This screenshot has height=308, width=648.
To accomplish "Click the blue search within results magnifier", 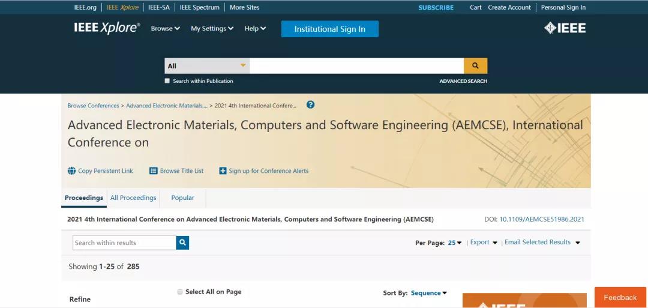I will (182, 243).
